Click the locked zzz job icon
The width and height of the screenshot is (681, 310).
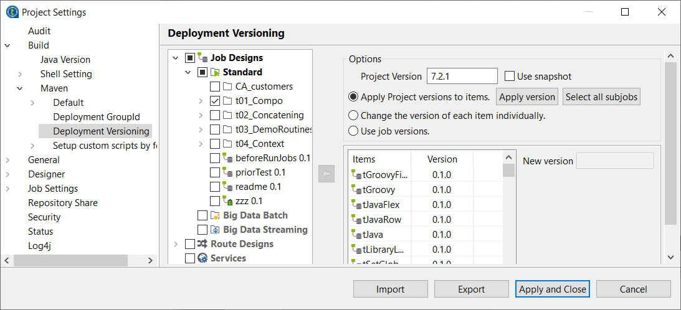tap(228, 201)
